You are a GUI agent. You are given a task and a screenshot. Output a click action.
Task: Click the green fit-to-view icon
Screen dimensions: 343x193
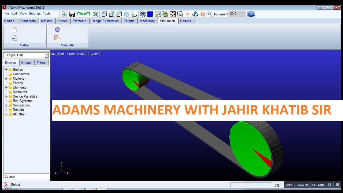tap(165, 14)
